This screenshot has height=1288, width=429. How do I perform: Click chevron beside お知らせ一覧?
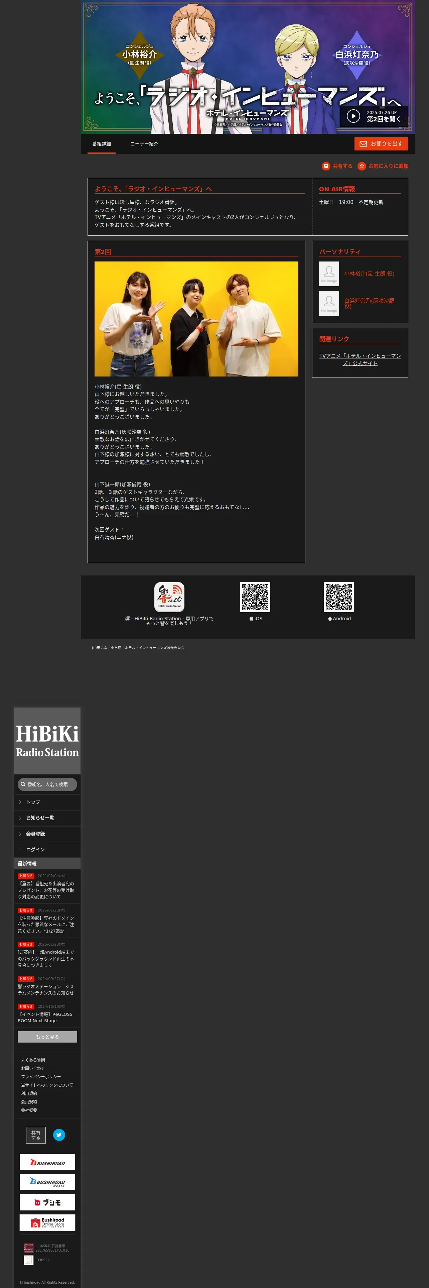tap(20, 818)
